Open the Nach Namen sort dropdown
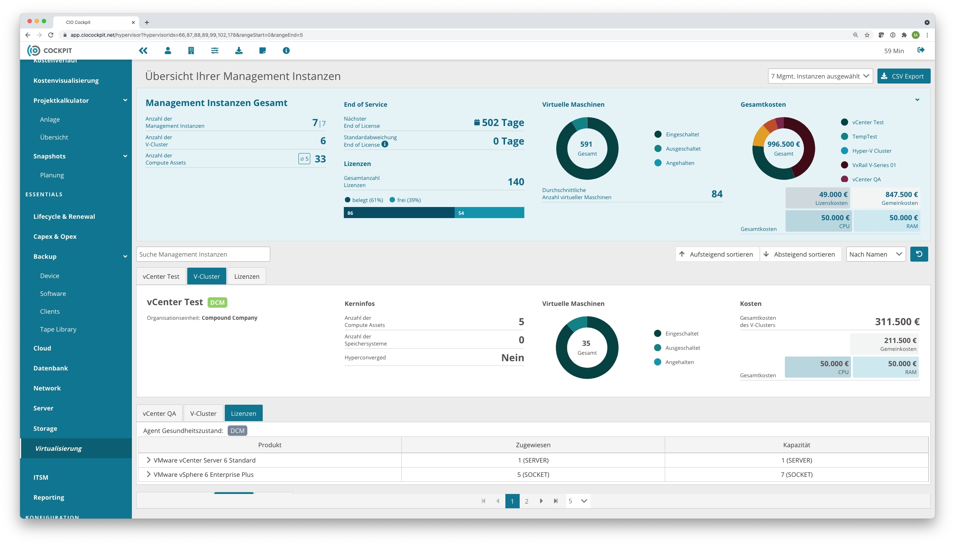The height and width of the screenshot is (545, 955). pos(875,254)
